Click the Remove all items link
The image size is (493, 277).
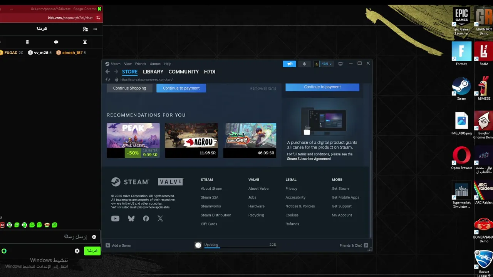tap(263, 88)
